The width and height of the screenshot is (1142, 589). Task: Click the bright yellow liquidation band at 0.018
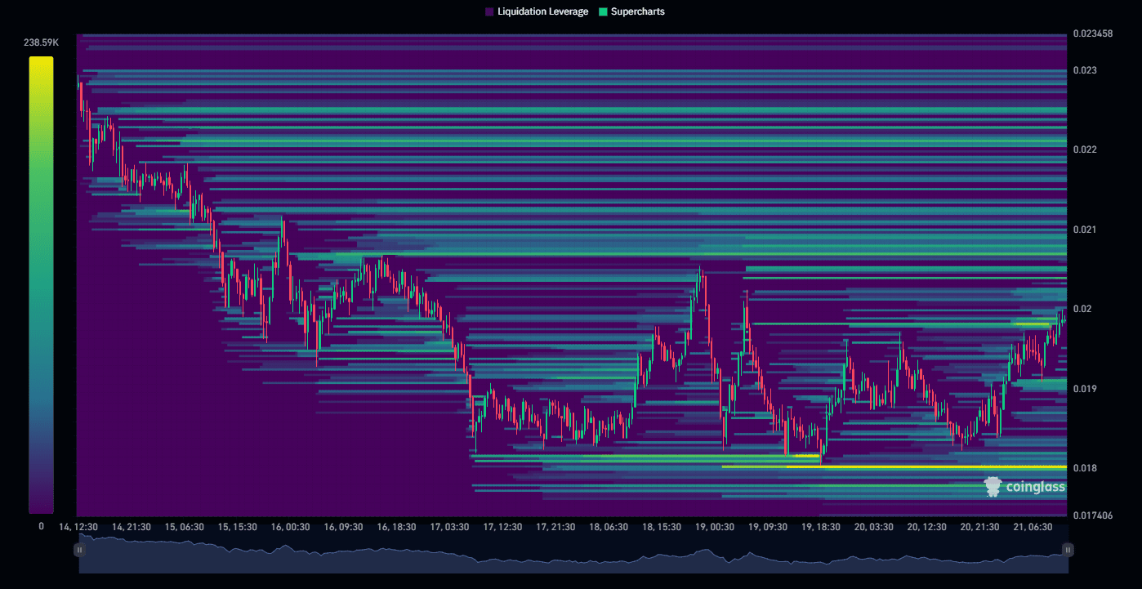click(899, 467)
